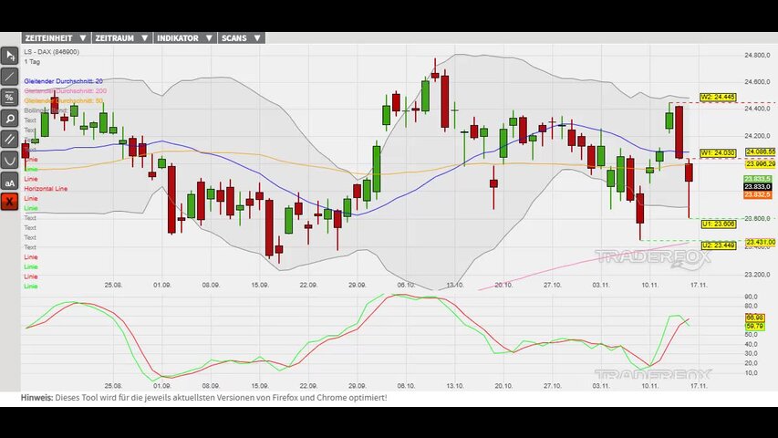The width and height of the screenshot is (778, 438).
Task: Select the Horizontal Line entry in object list
Action: 46,188
